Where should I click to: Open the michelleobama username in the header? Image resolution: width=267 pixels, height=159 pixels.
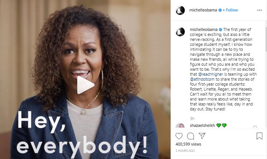point(203,10)
